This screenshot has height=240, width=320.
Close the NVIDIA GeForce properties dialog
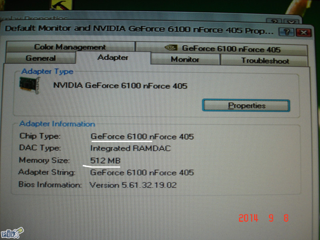tap(304, 33)
